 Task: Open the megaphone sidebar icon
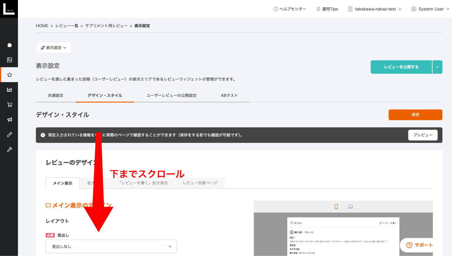9,120
